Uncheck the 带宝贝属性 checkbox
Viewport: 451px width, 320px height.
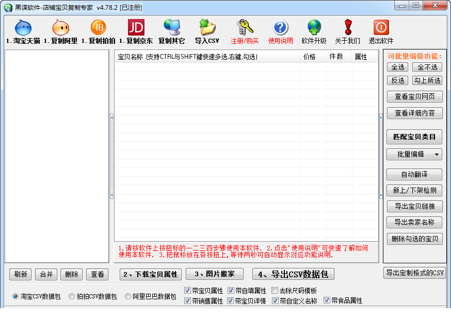tap(187, 291)
